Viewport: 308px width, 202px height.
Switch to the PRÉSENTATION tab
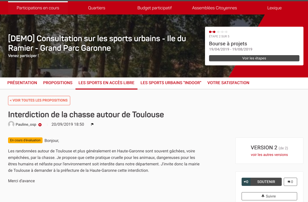(x=22, y=83)
